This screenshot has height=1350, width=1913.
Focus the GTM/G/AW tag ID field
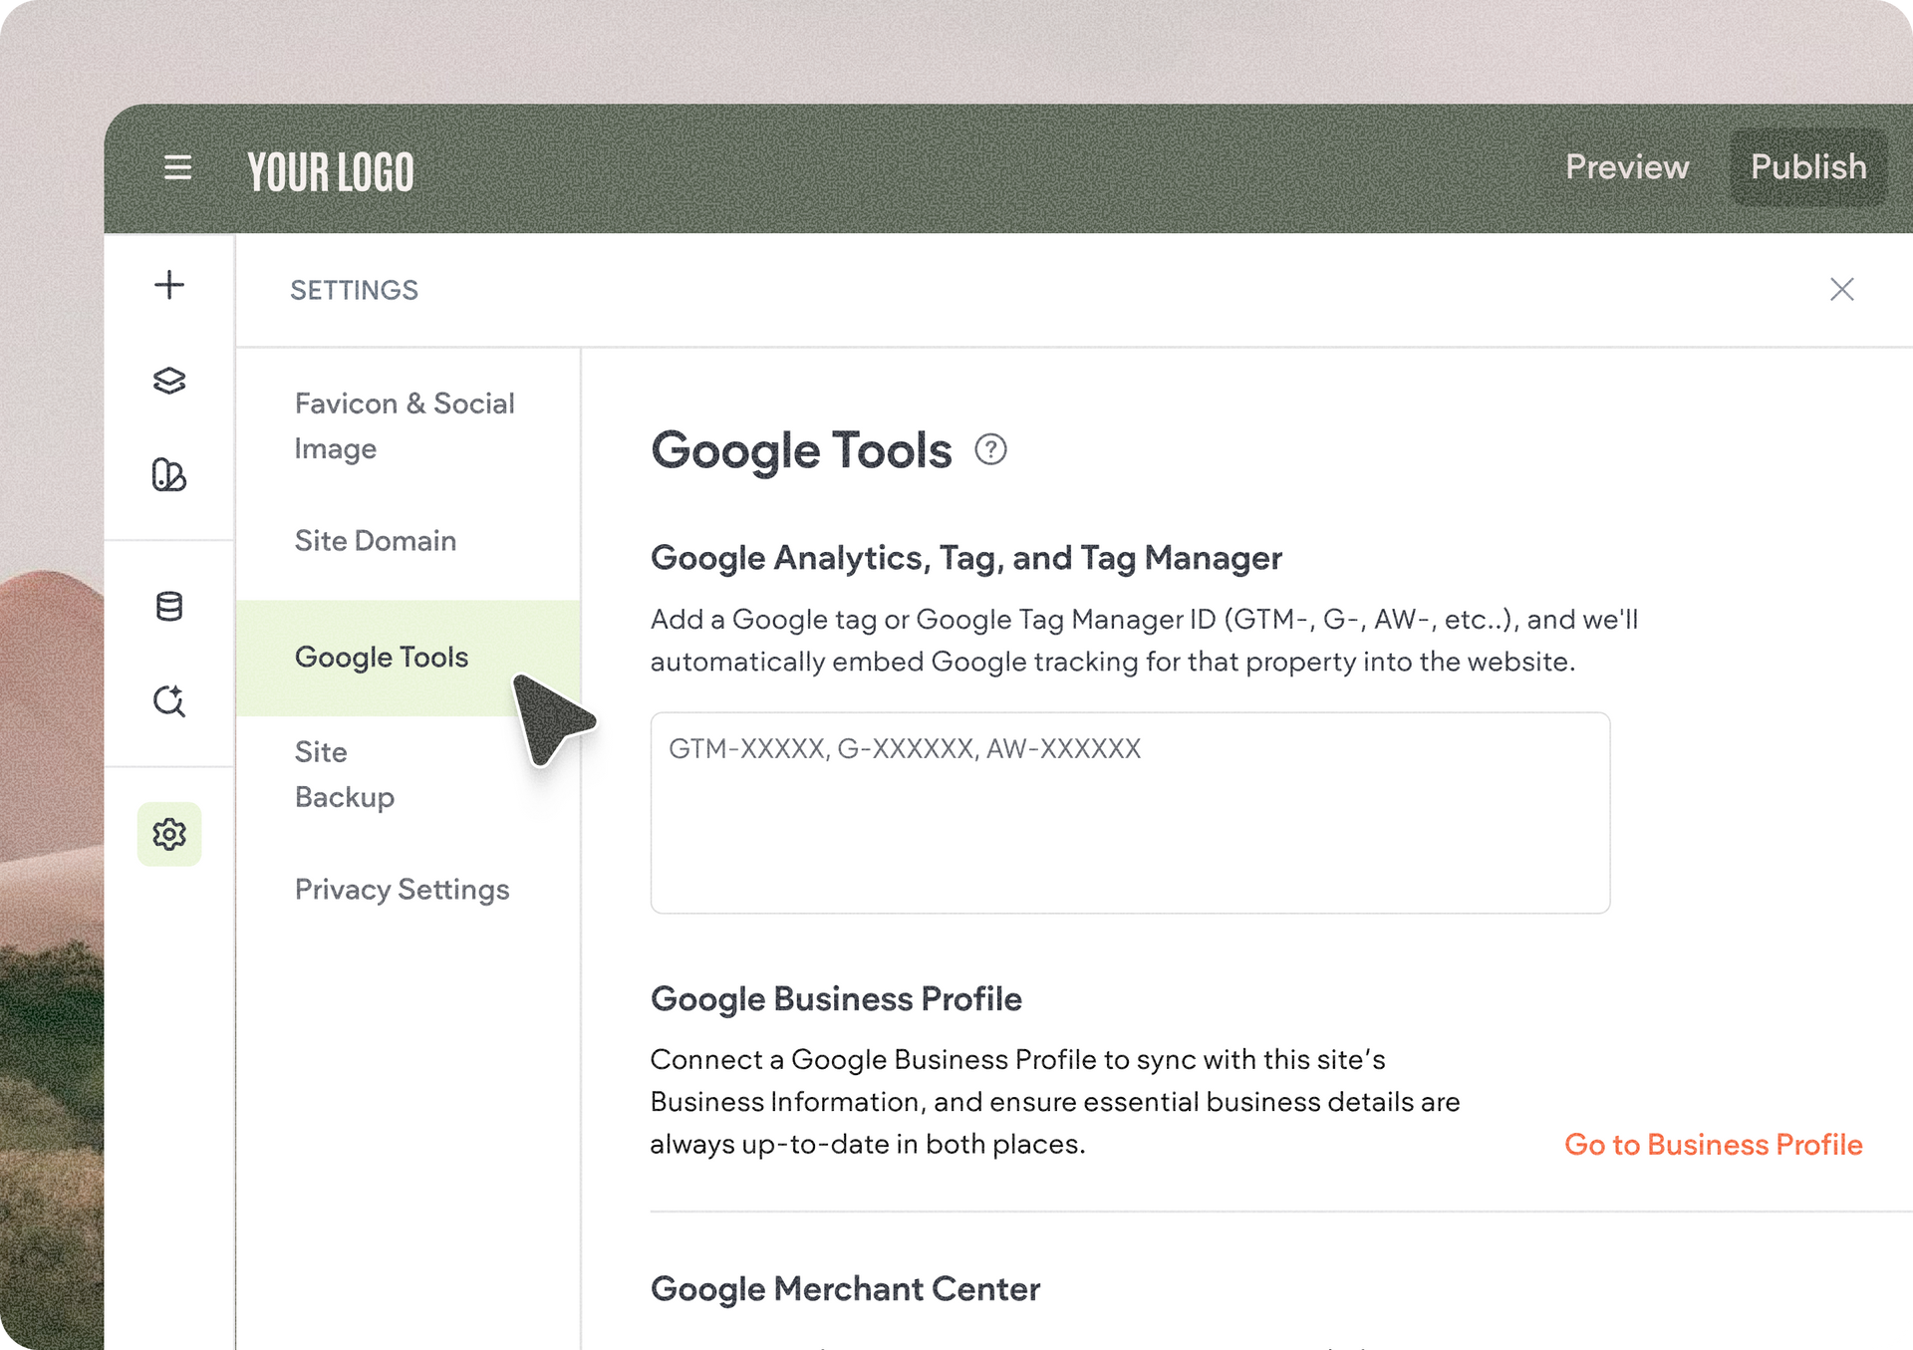point(1130,812)
